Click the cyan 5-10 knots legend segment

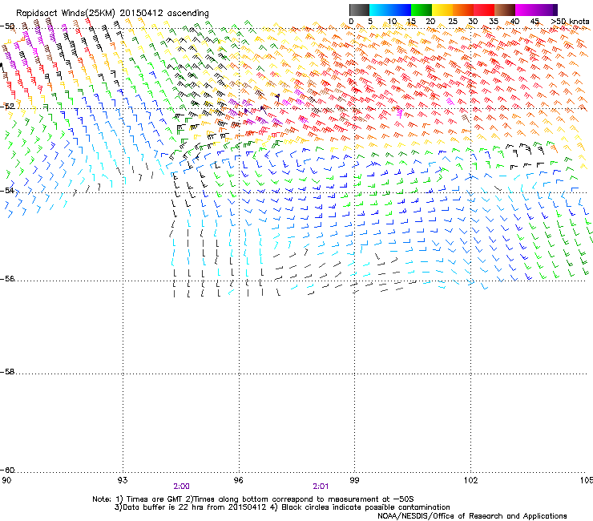(x=380, y=10)
